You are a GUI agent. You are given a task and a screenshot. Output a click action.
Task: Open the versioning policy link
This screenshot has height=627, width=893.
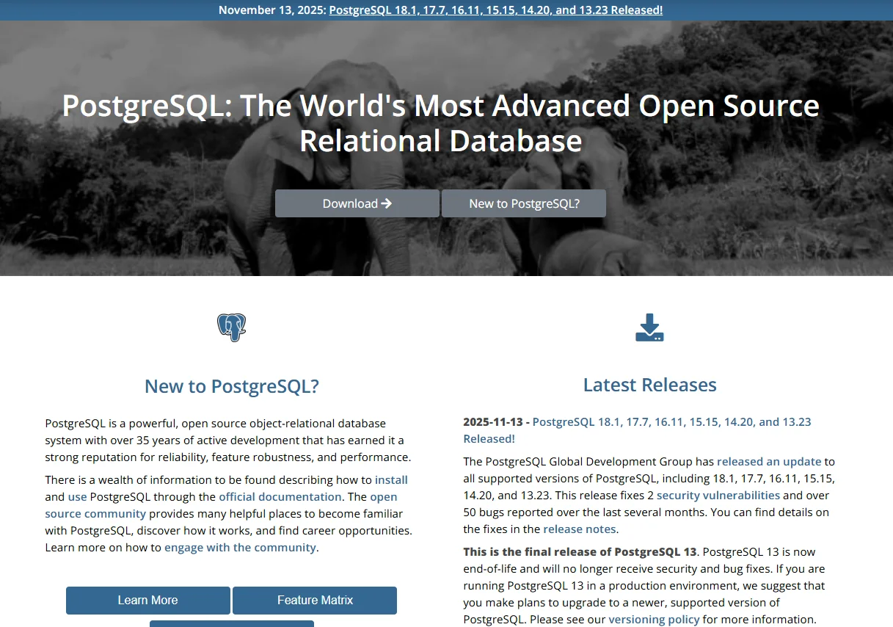654,619
